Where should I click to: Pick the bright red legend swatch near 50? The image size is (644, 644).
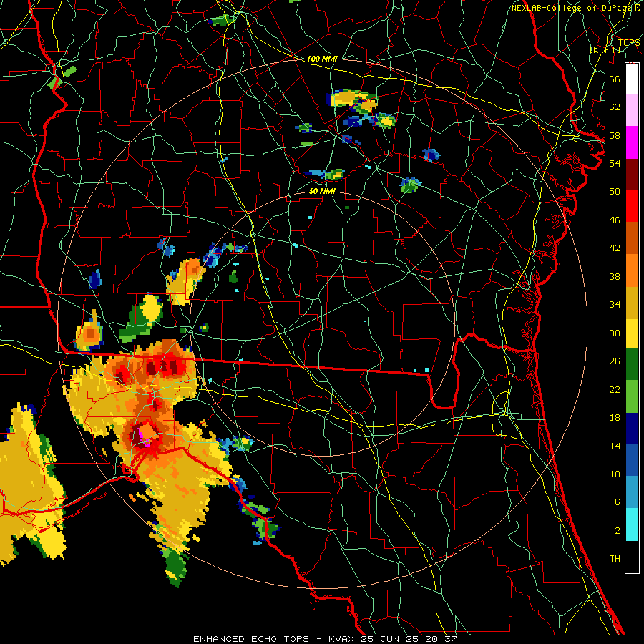click(x=632, y=206)
